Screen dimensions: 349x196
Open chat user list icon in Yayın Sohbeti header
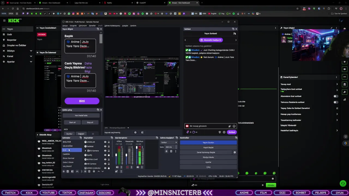(x=234, y=33)
